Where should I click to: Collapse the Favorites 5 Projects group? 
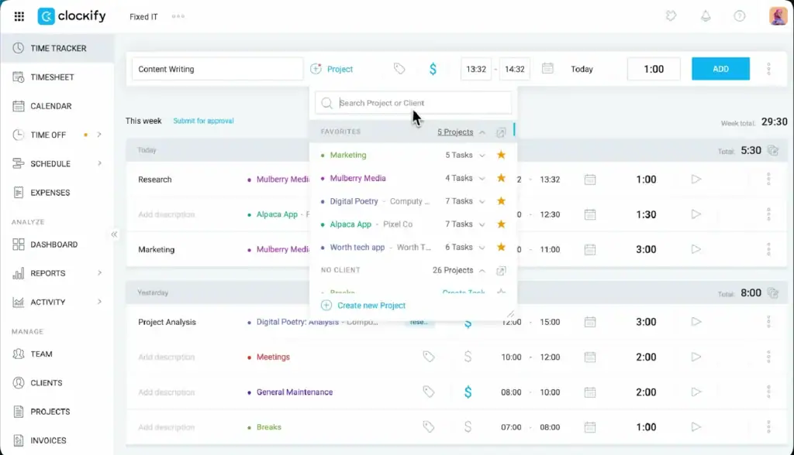482,132
